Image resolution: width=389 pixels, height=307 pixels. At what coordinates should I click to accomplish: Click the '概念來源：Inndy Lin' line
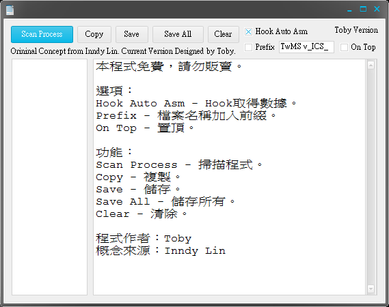coord(161,251)
